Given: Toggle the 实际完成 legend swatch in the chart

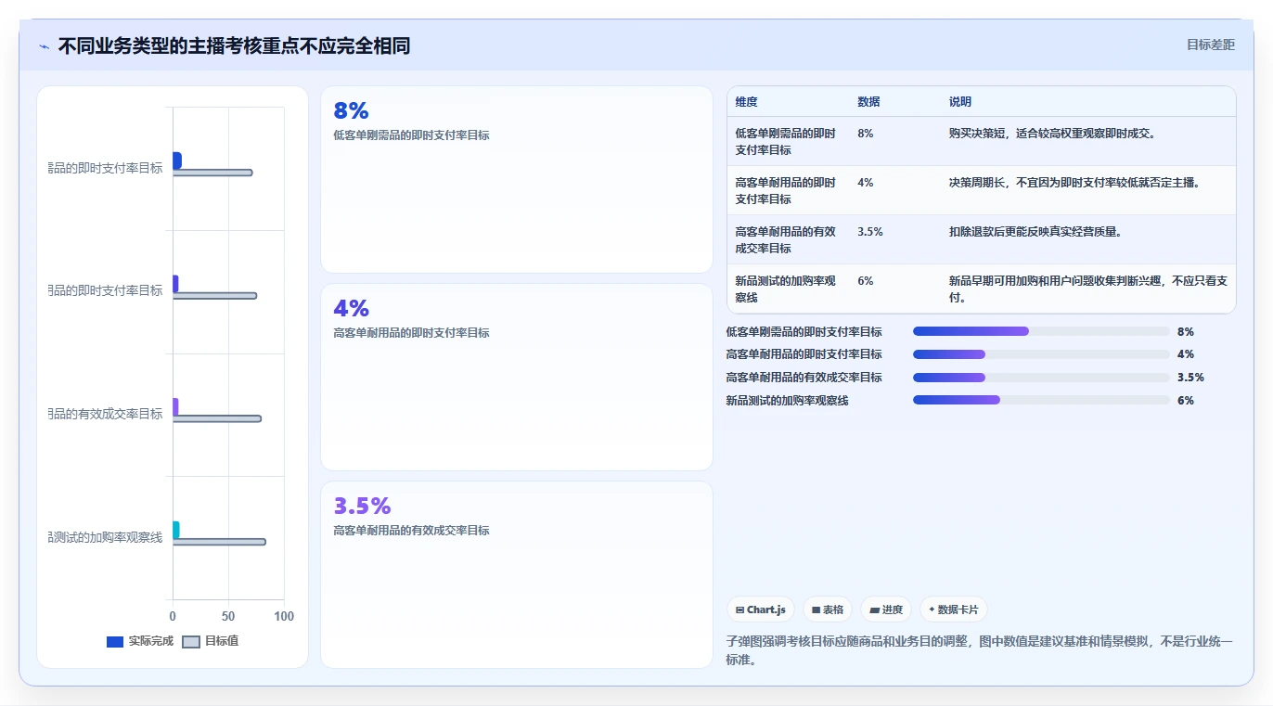Looking at the screenshot, I should [115, 641].
